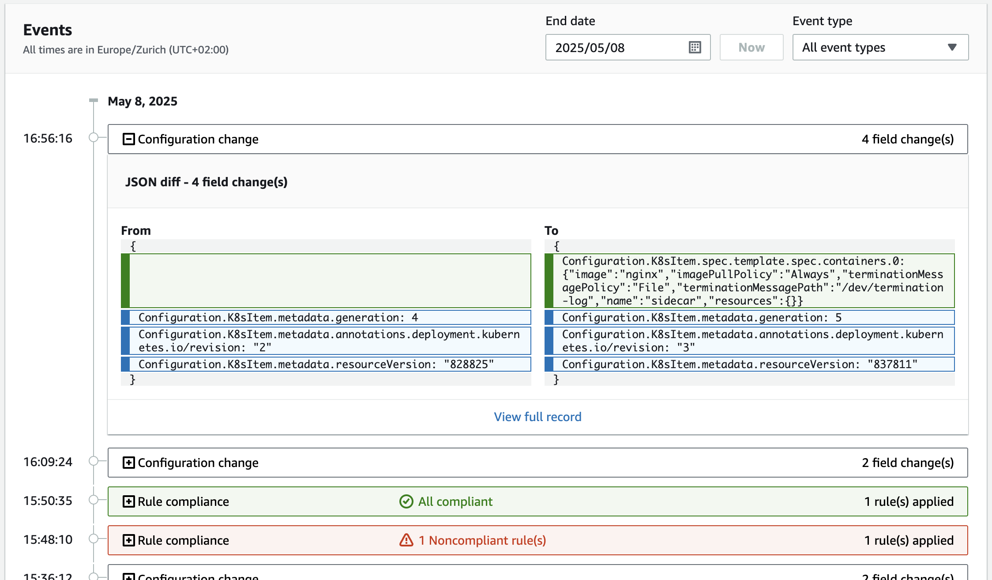Screen dimensions: 992x580
Task: Select the sidecar container added entry
Action: [x=752, y=281]
